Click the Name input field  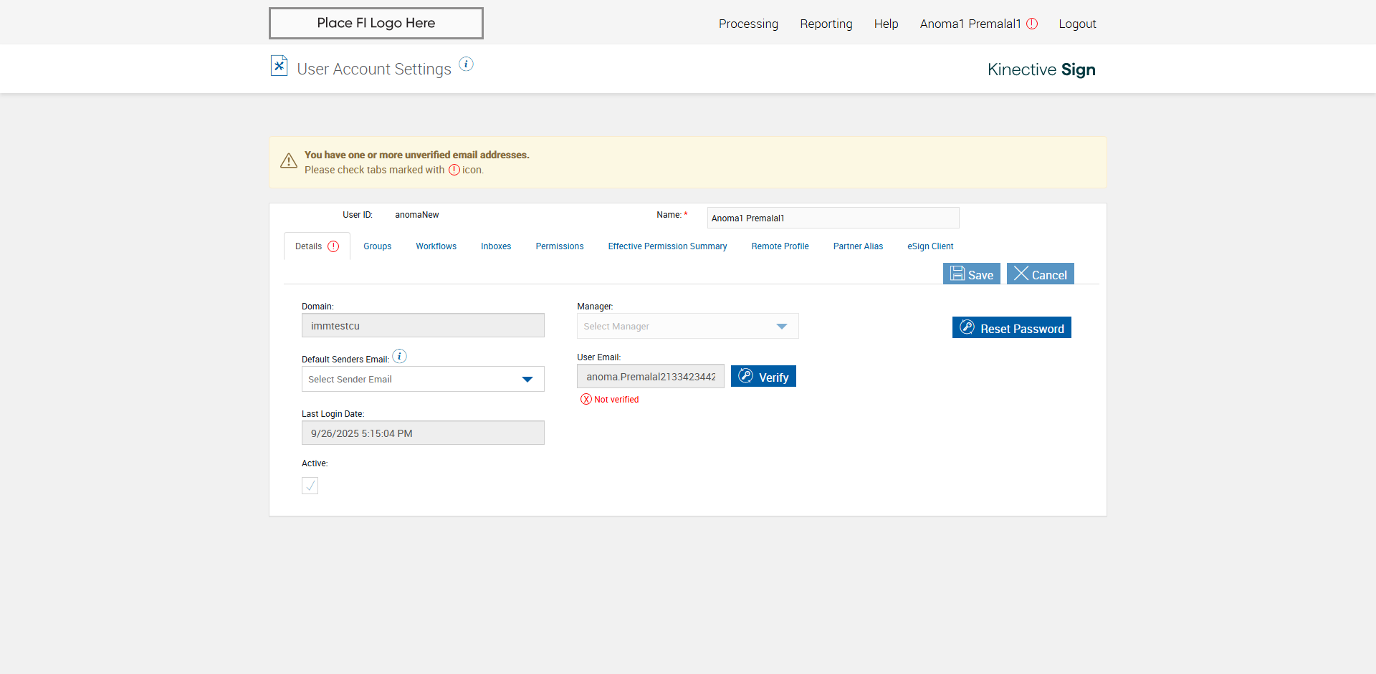coord(833,218)
